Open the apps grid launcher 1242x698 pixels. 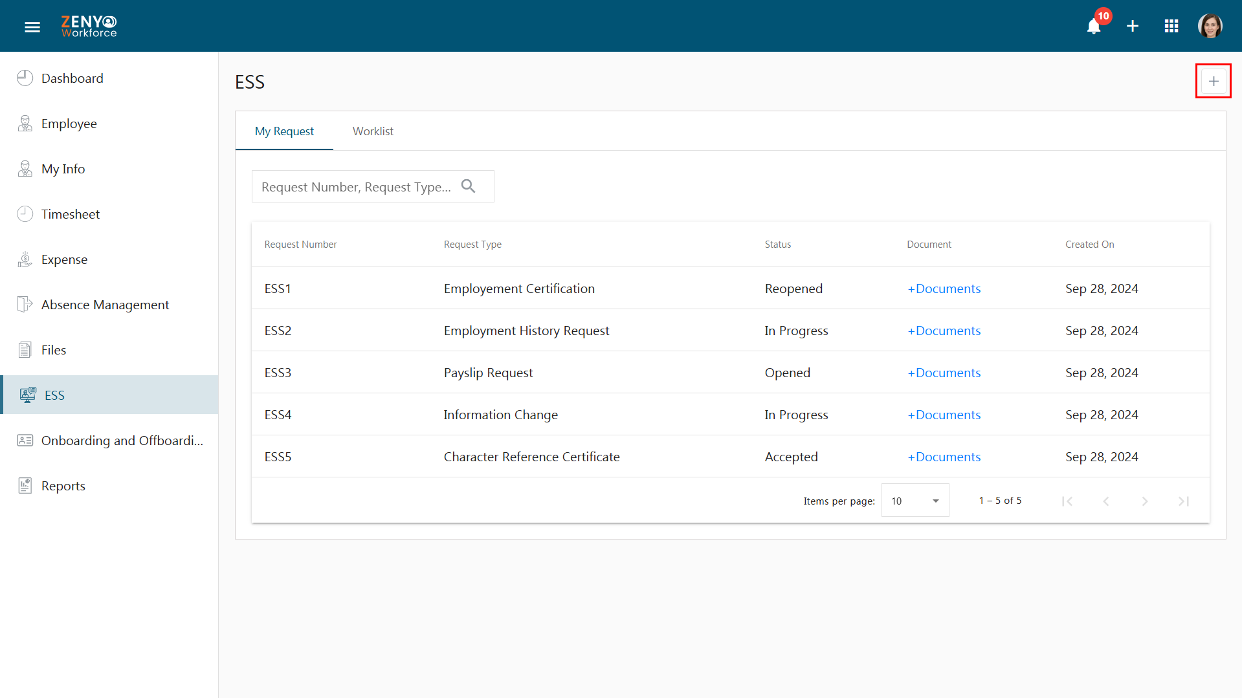click(x=1171, y=27)
